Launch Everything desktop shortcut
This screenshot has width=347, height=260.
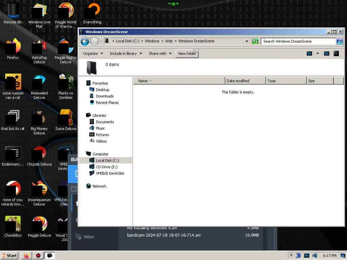pos(92,13)
